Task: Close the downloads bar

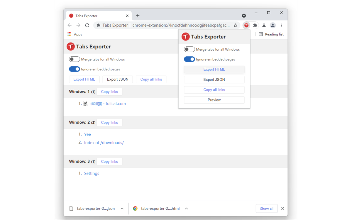Action: 283,209
